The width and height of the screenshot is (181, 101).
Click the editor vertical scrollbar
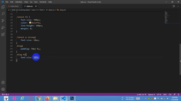(x=180, y=59)
